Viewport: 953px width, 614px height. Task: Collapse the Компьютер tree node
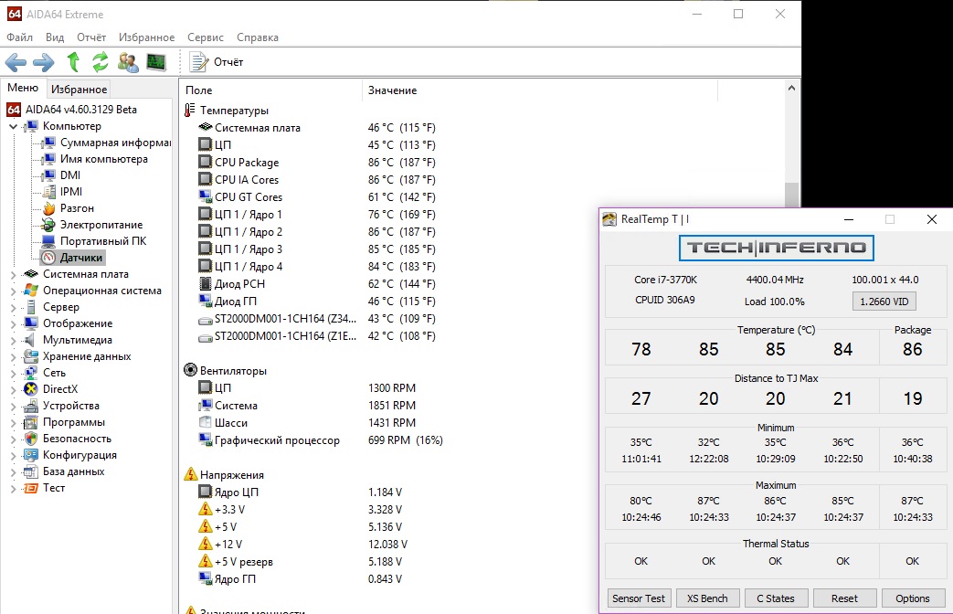pyautogui.click(x=14, y=126)
